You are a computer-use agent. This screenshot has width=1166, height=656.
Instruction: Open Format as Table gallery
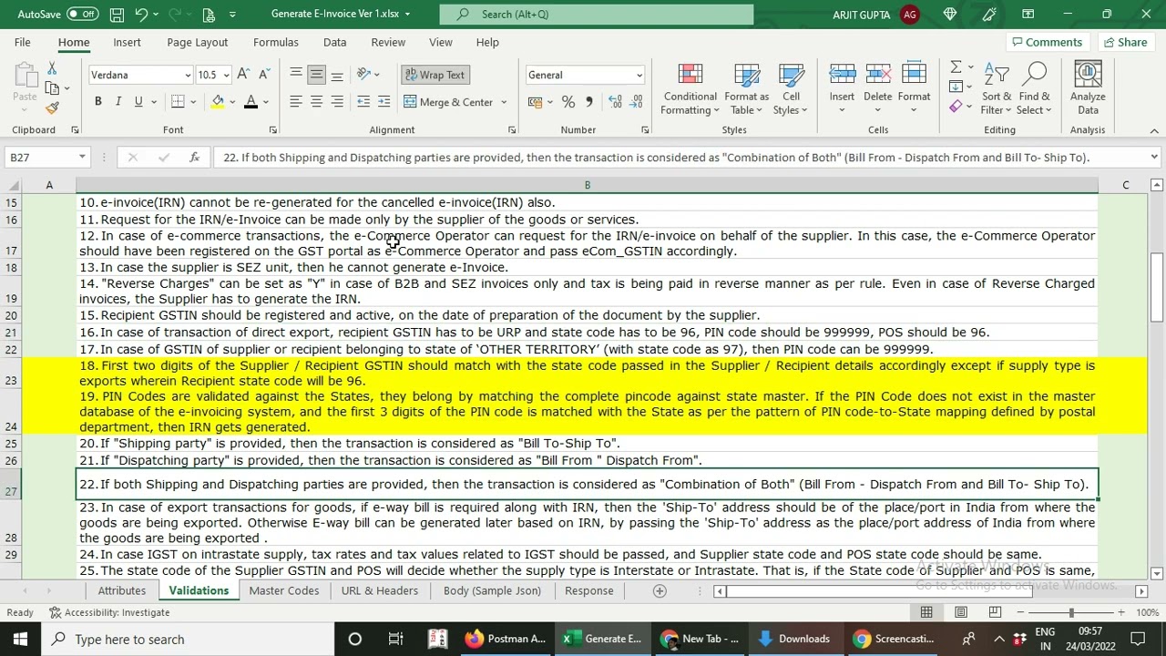pyautogui.click(x=746, y=89)
